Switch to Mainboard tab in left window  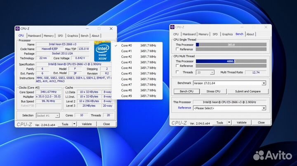click(x=34, y=36)
